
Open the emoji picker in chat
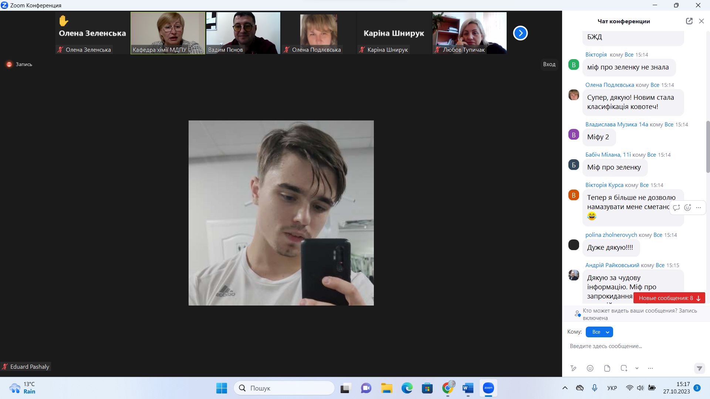pyautogui.click(x=590, y=368)
